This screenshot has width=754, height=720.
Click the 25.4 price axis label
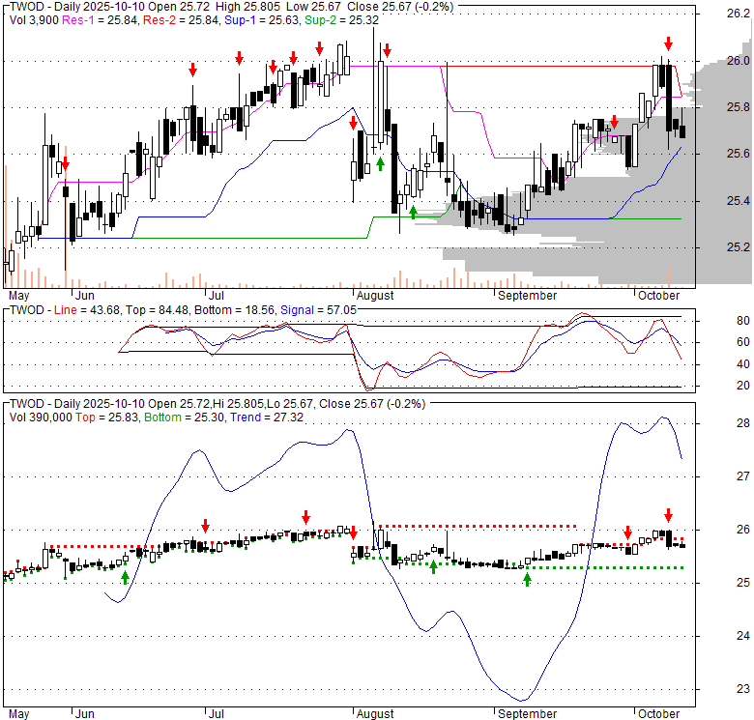coord(739,200)
